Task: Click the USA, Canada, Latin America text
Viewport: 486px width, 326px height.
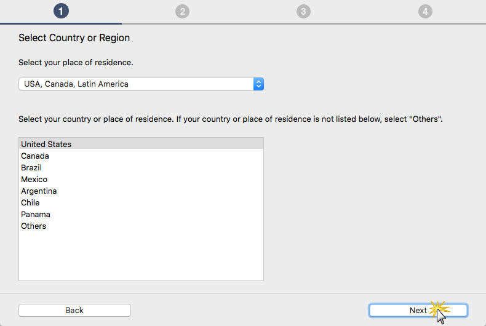Action: tap(76, 84)
